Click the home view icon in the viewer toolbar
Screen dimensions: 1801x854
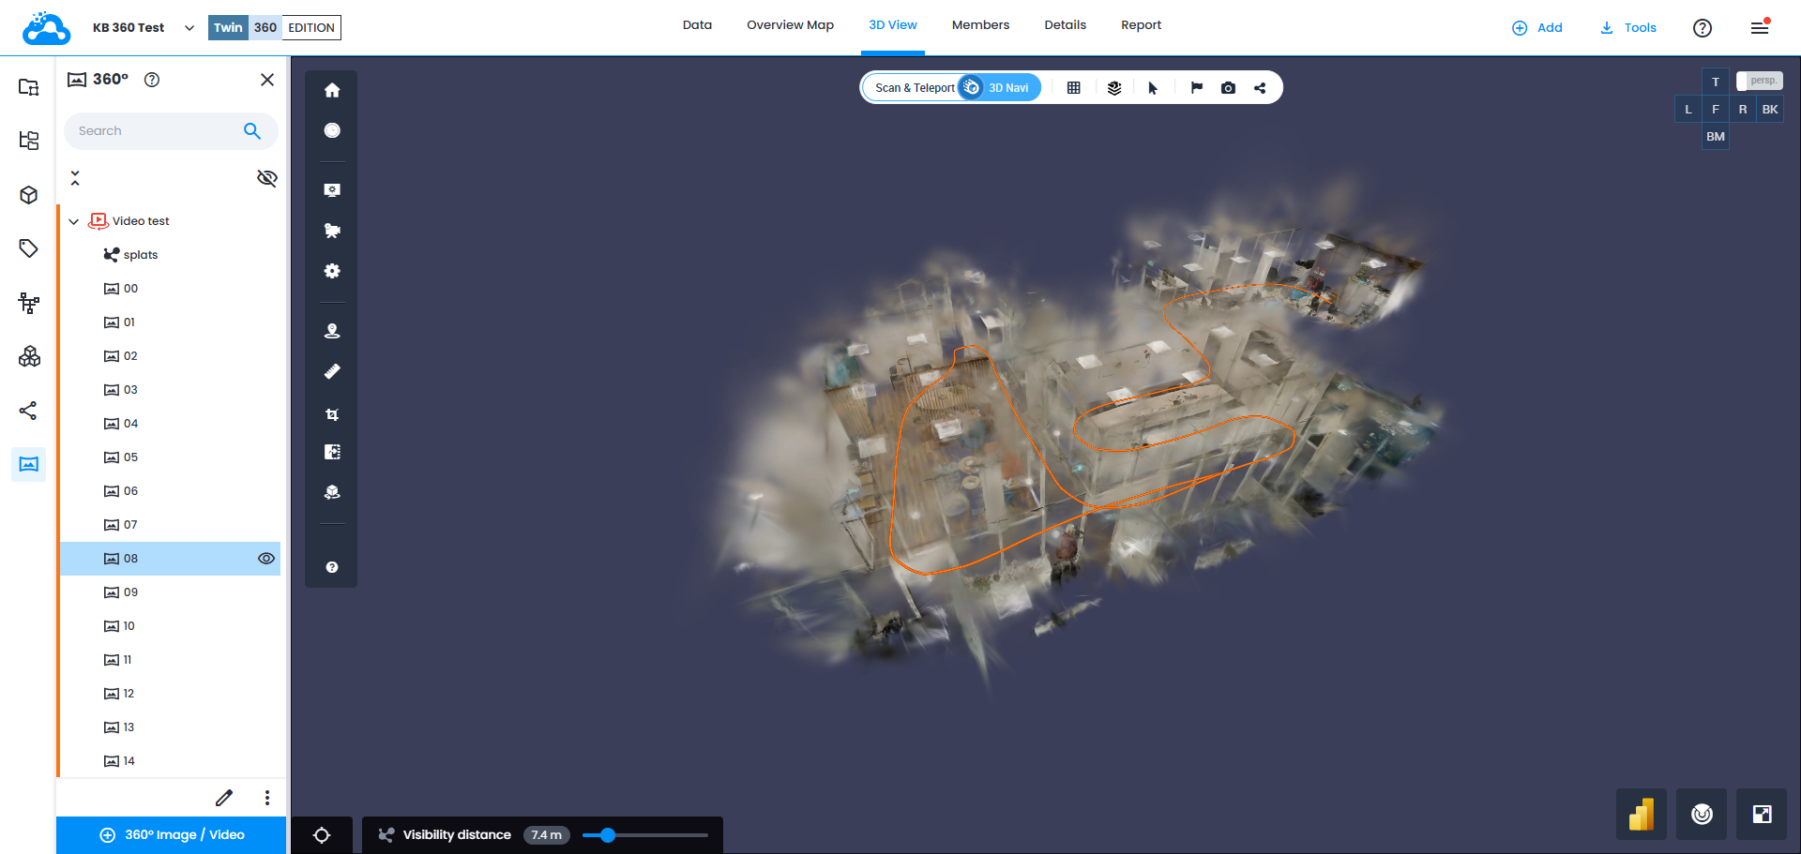pos(332,90)
